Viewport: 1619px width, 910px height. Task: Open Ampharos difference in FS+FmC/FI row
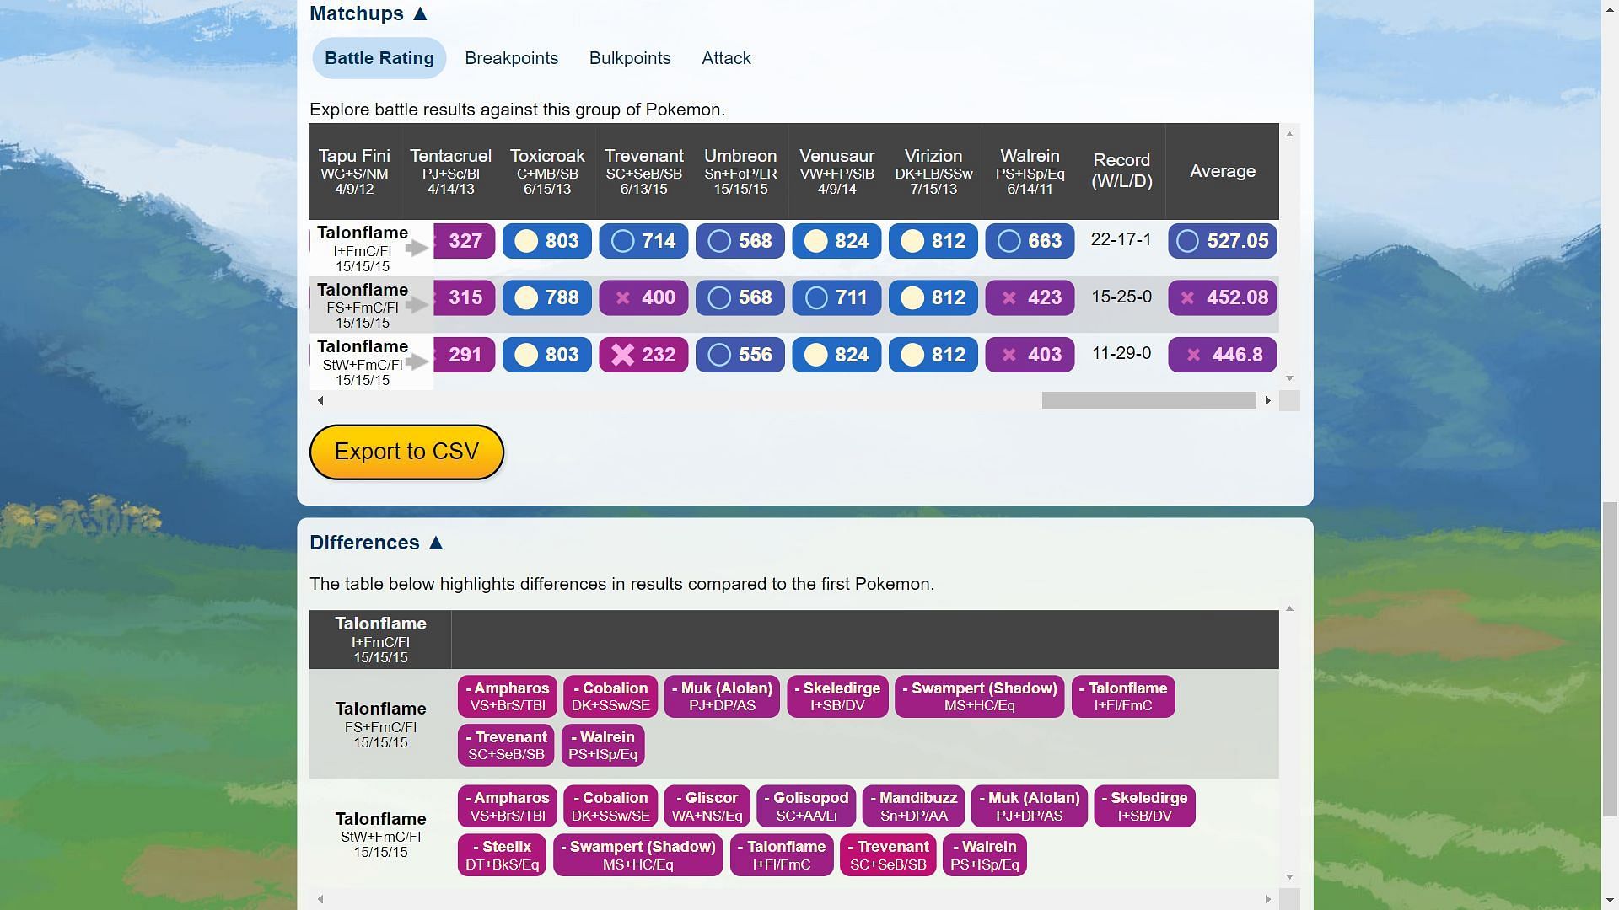(x=508, y=697)
